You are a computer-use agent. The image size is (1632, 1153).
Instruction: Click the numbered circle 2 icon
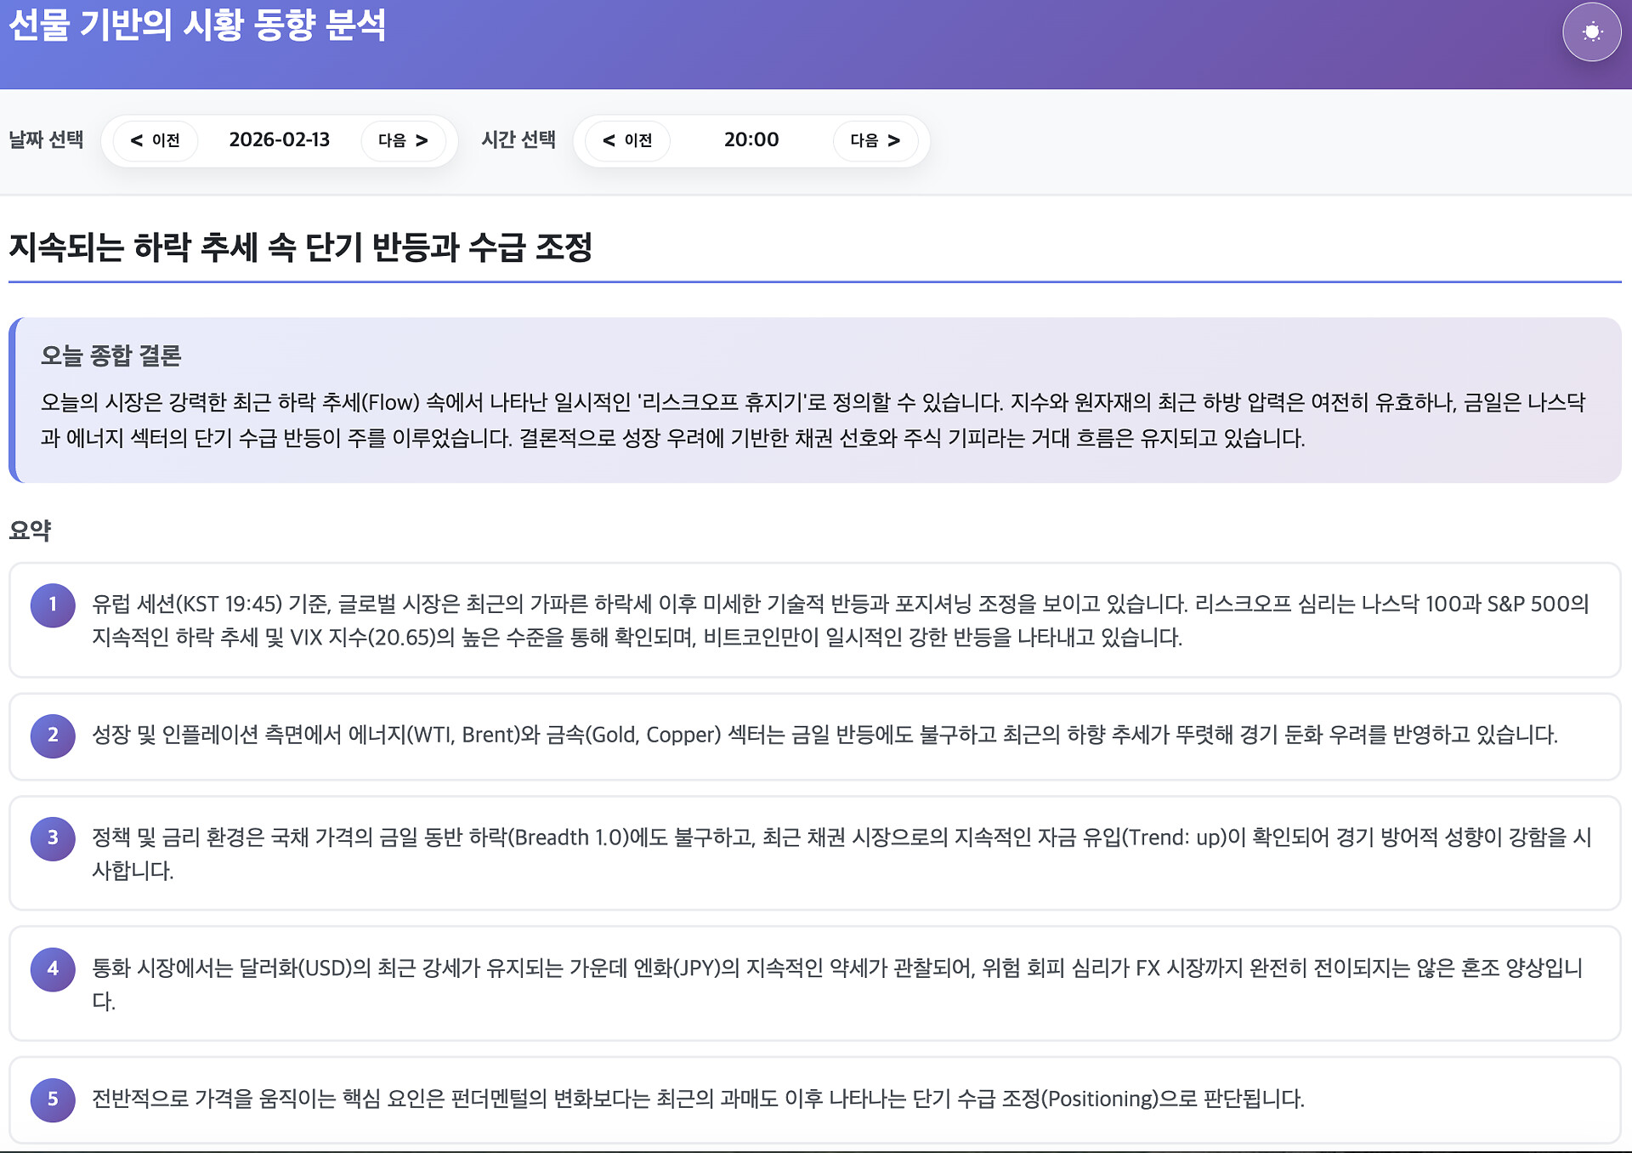click(53, 736)
